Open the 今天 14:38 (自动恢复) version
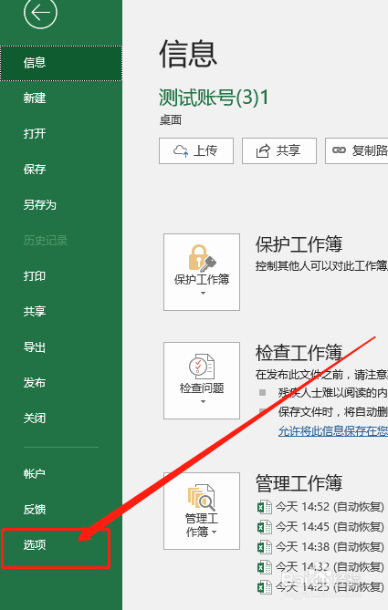The image size is (388, 610). [330, 547]
